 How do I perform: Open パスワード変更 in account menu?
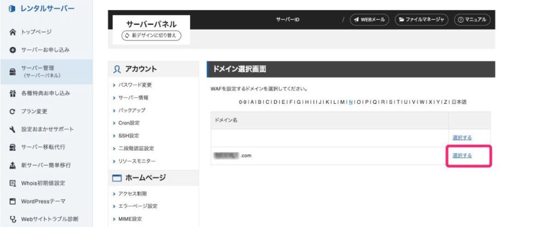point(135,85)
